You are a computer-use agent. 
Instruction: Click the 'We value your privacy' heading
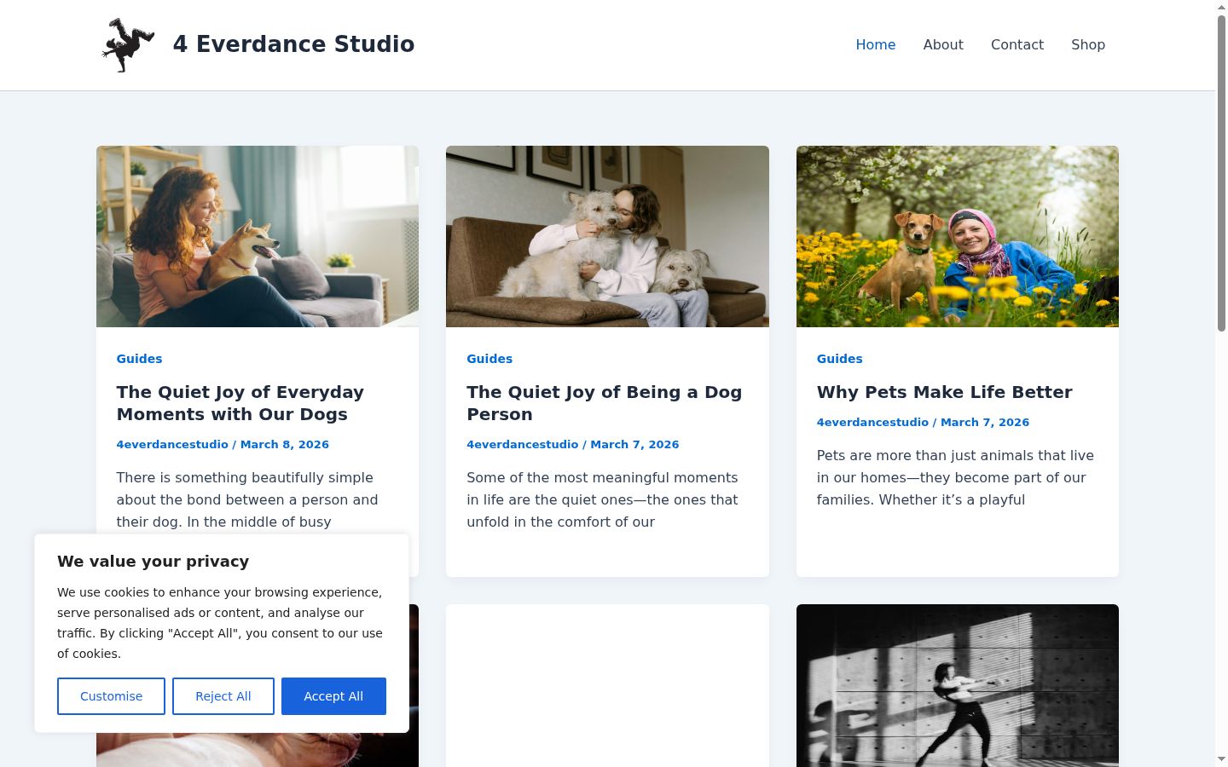(153, 562)
